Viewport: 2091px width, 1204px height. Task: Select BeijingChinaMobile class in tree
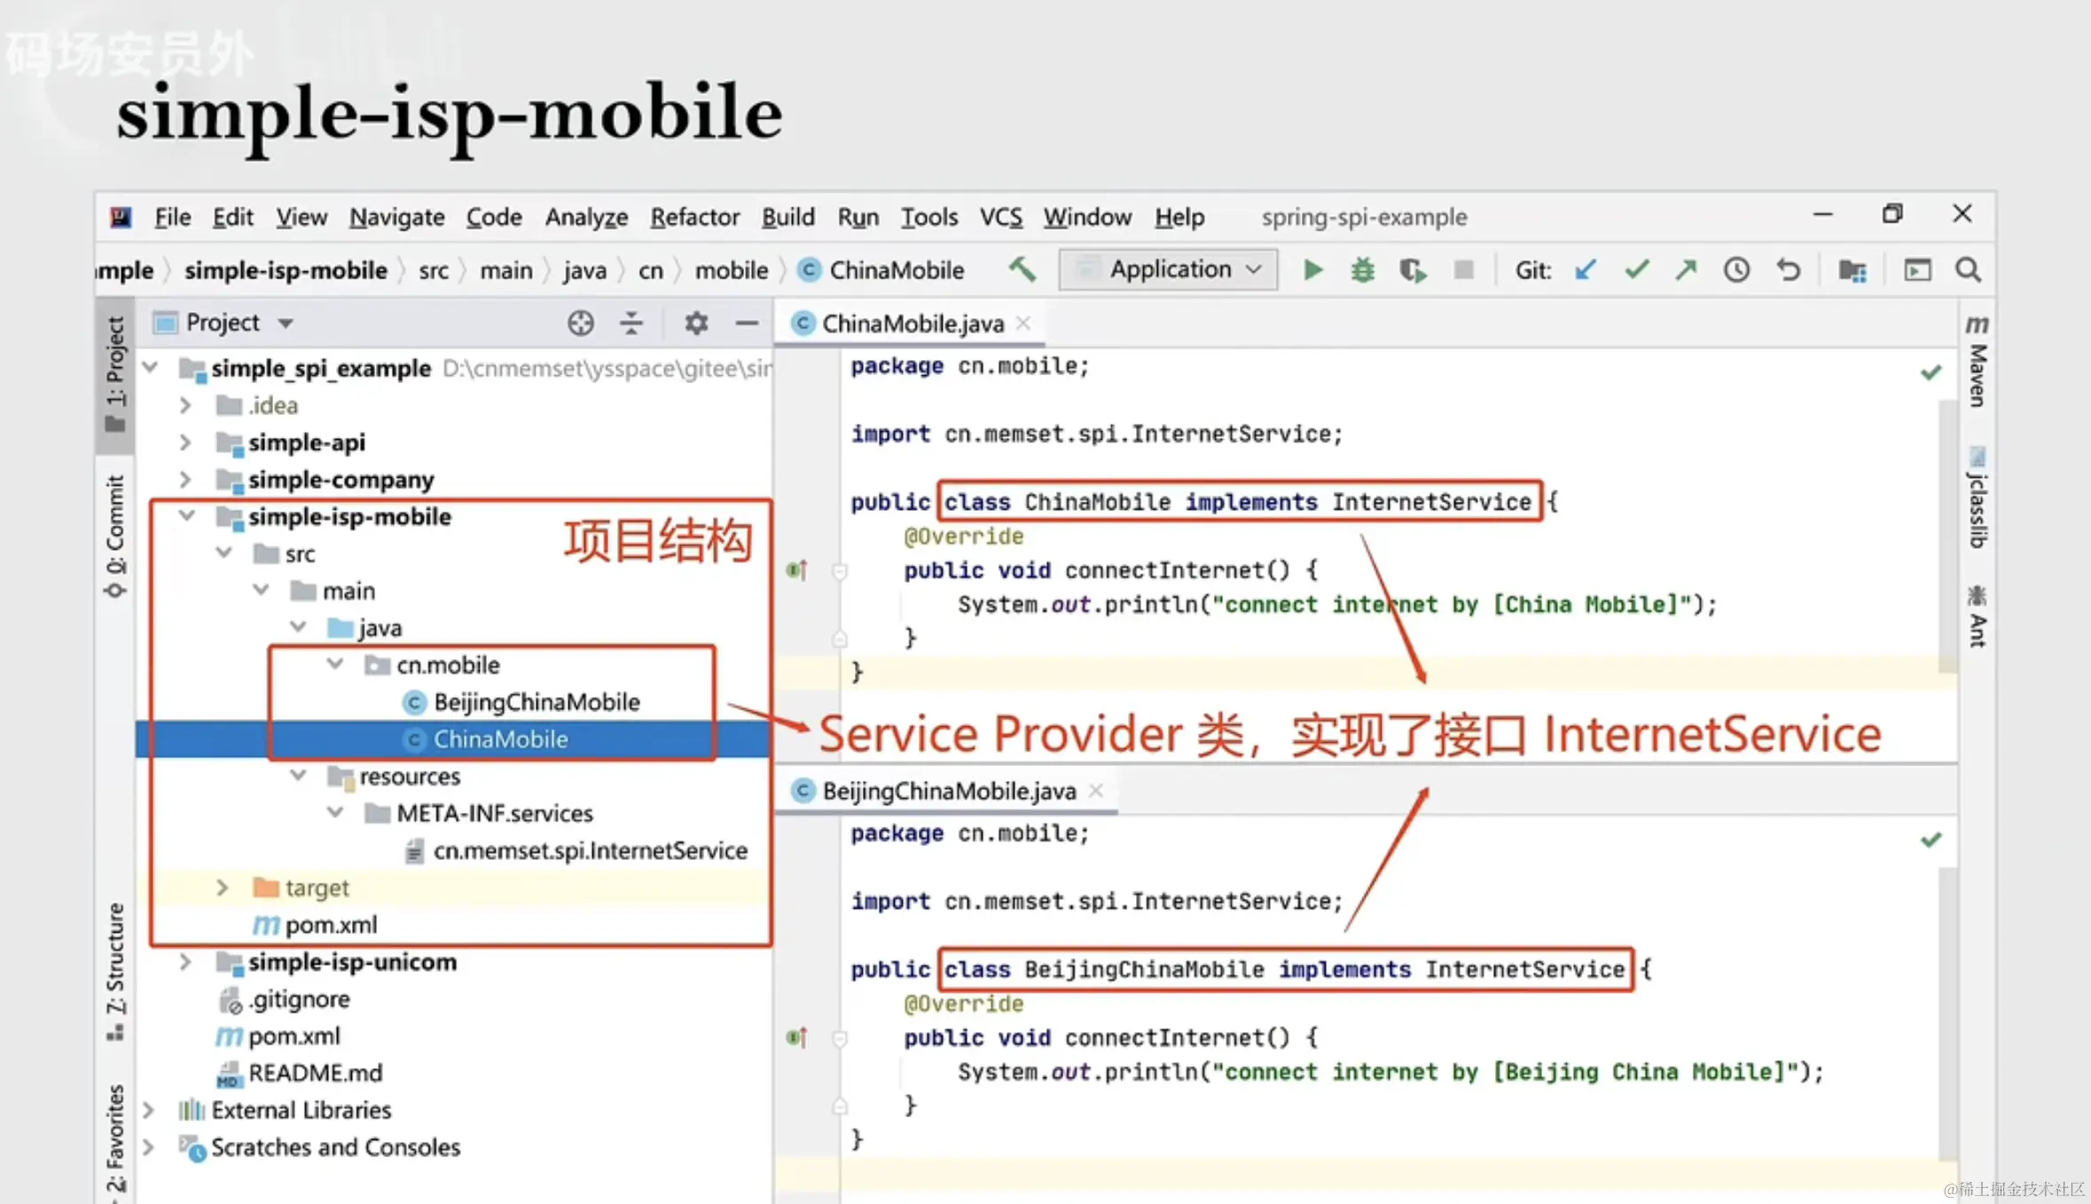coord(536,702)
